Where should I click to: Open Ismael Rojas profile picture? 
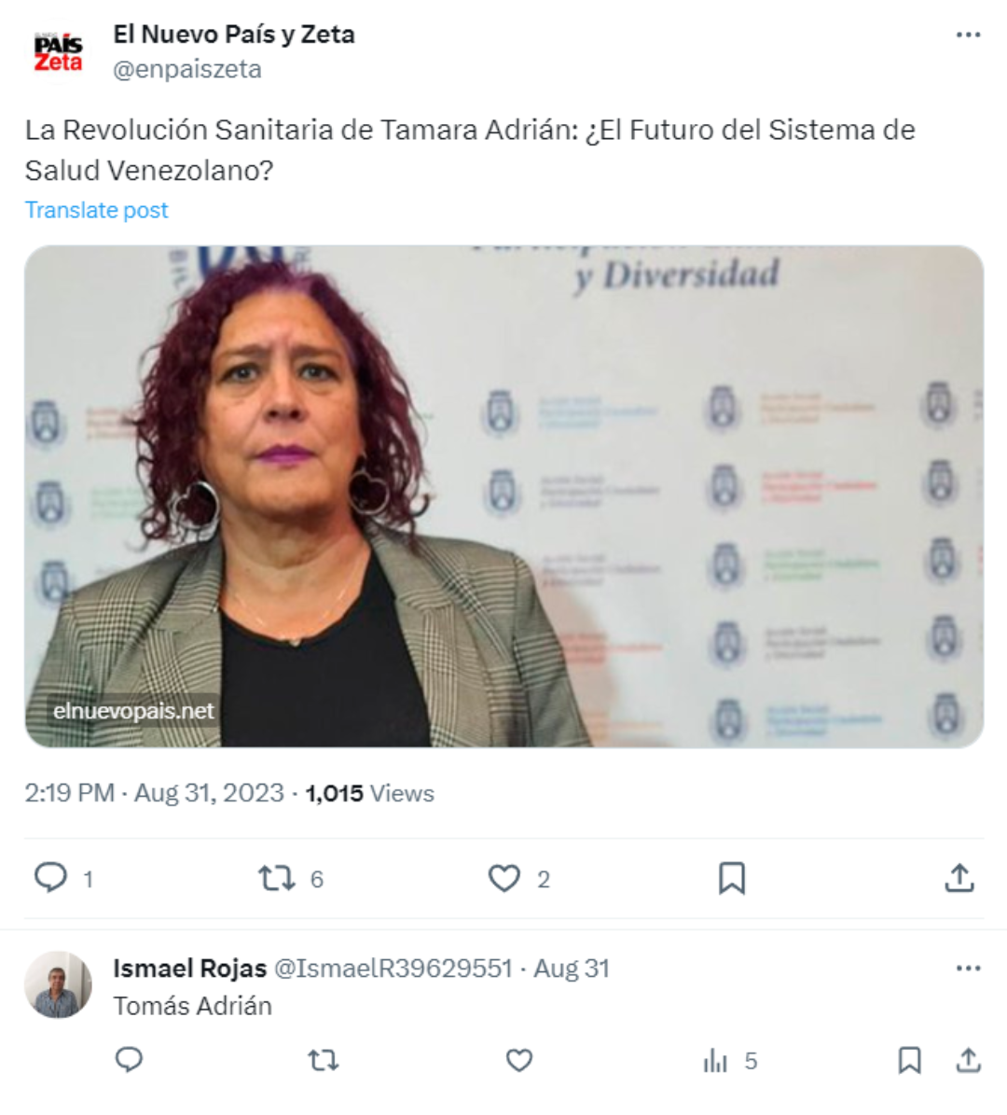pos(58,985)
